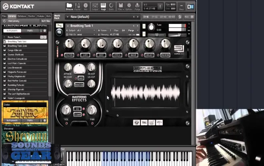Screen dimensions: 264x166
Task: Click the AUX button
Action: [186, 17]
